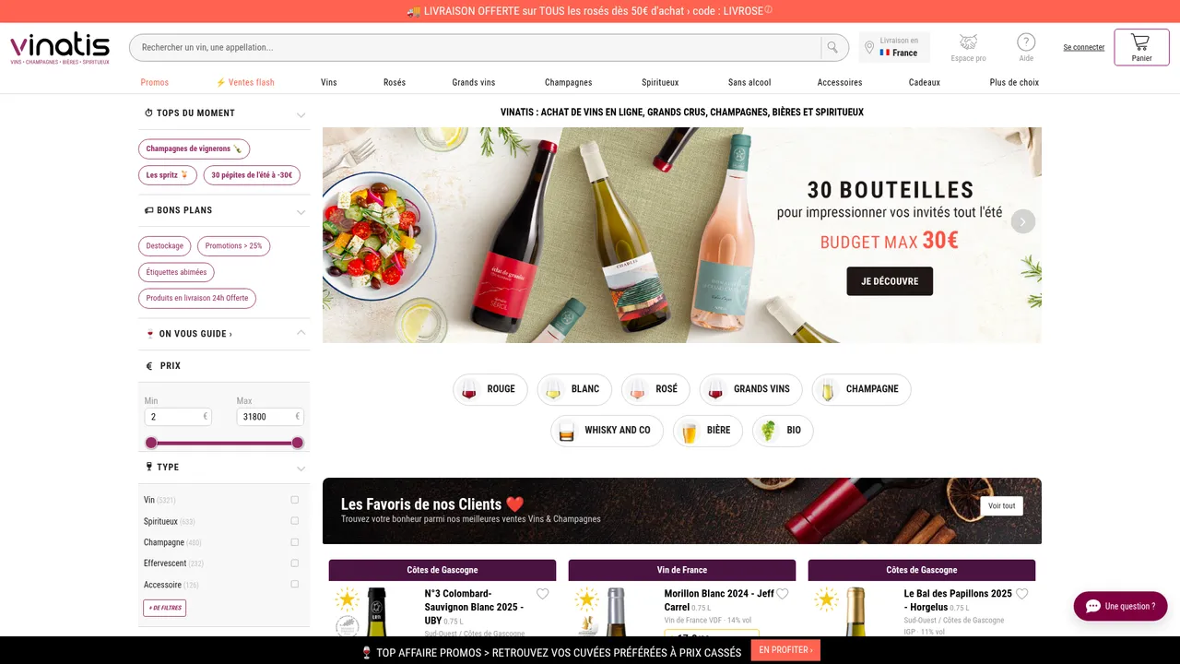Open the Promos menu

[x=155, y=82]
